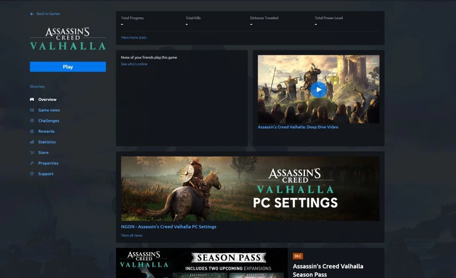Open the View all news link
This screenshot has height=278, width=456.
coord(132,235)
